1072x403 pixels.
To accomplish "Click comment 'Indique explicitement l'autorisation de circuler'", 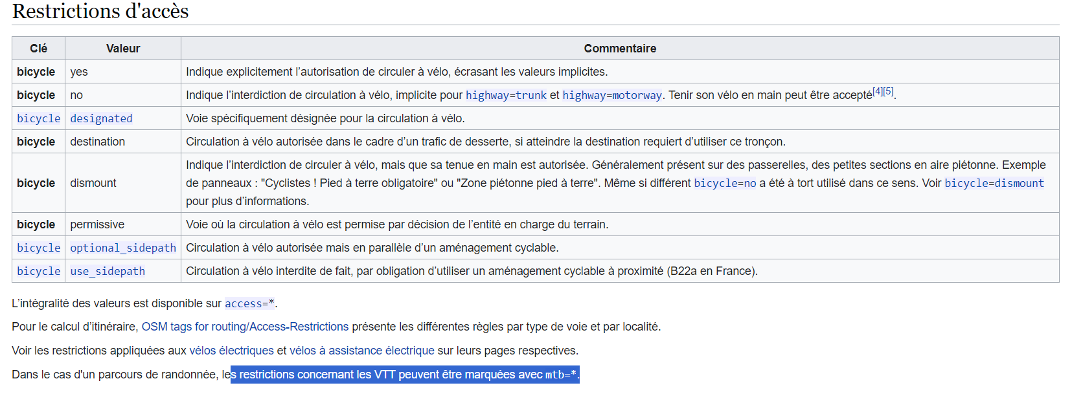I will coord(396,72).
